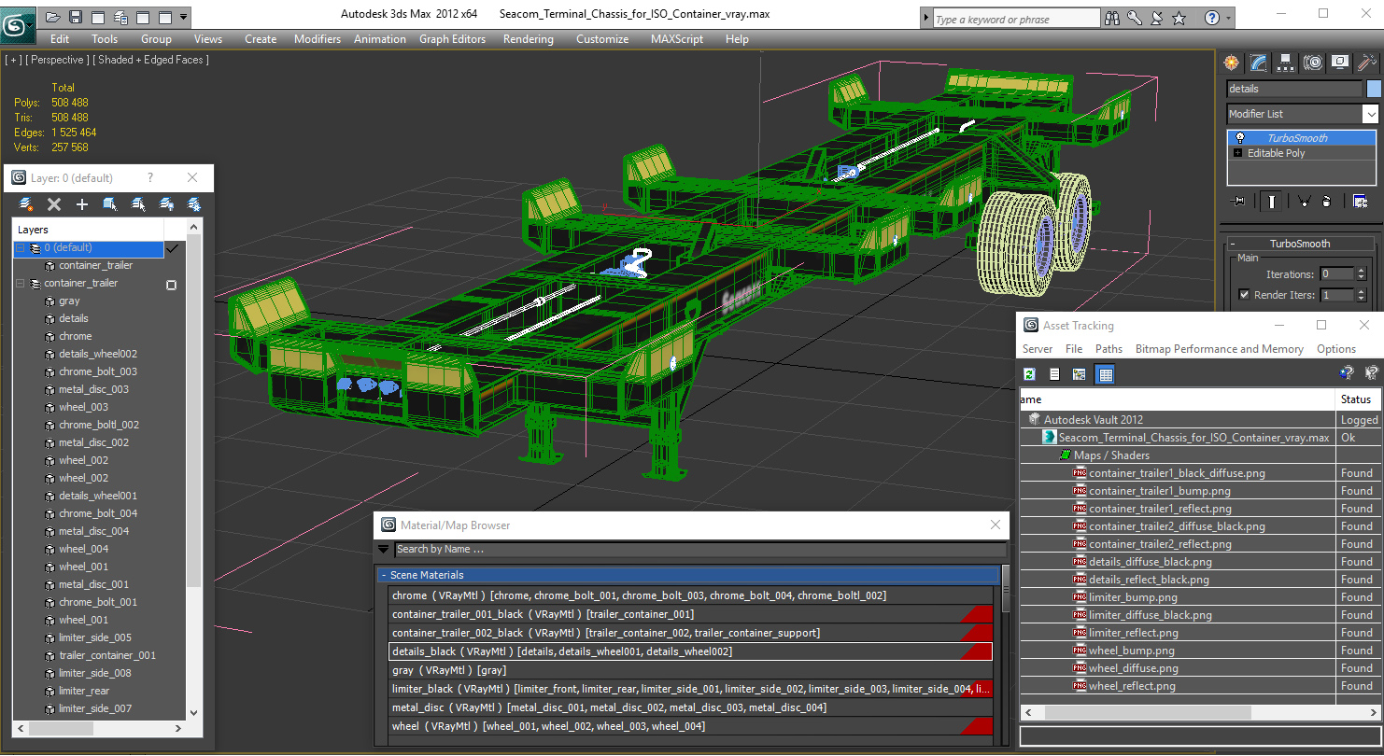Click the object color swatch next to details
The image size is (1384, 756).
(x=1374, y=89)
